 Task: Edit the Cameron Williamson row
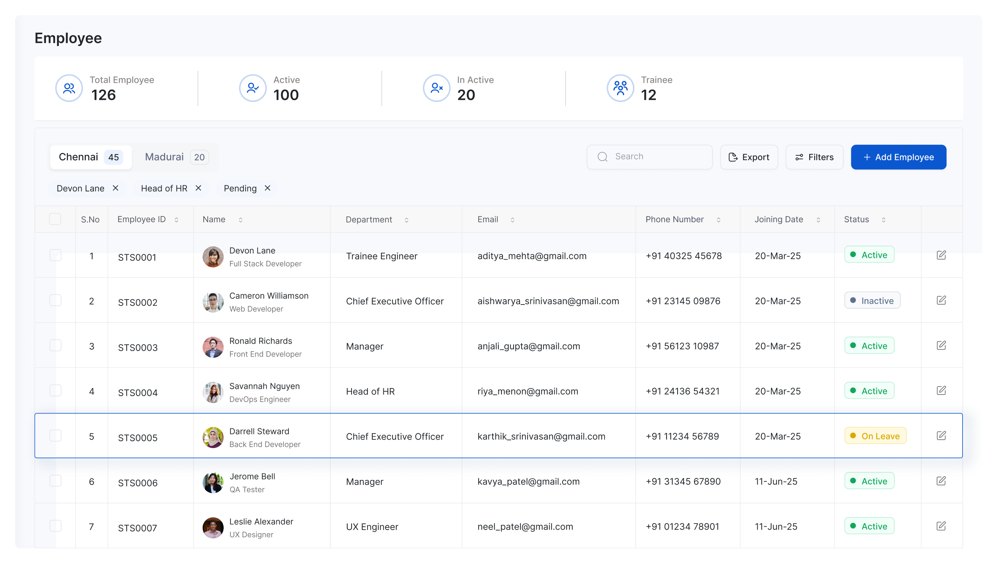click(941, 300)
